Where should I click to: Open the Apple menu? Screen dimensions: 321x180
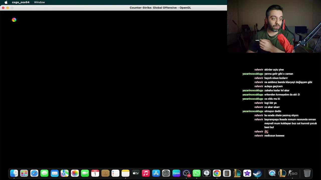click(x=6, y=2)
